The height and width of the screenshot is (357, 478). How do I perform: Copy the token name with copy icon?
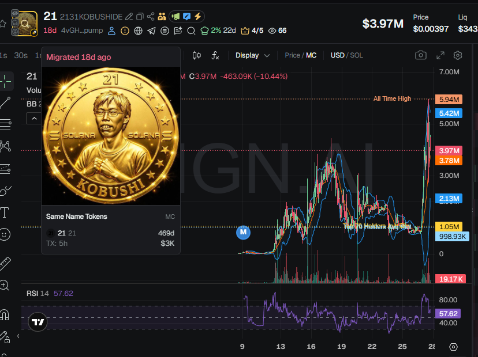point(140,17)
